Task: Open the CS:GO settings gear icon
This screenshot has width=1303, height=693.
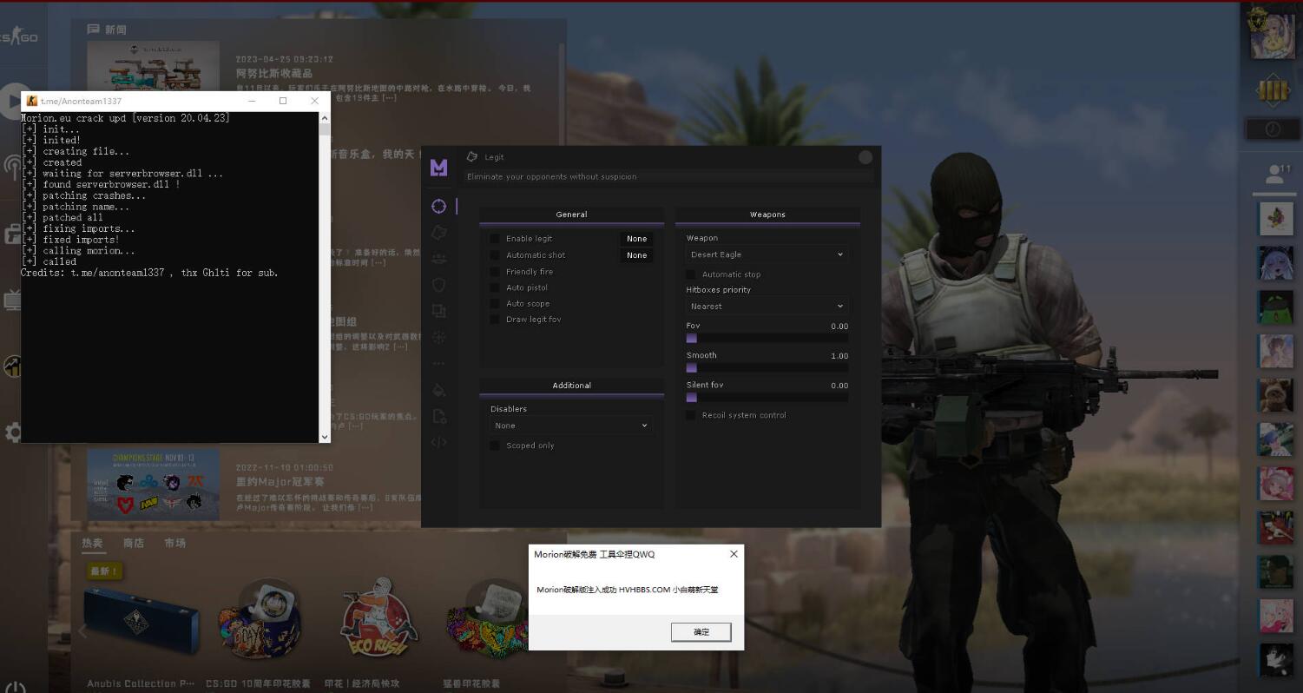Action: coord(13,432)
